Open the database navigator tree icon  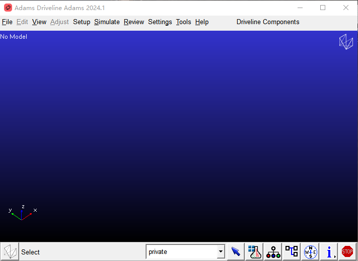tap(273, 251)
